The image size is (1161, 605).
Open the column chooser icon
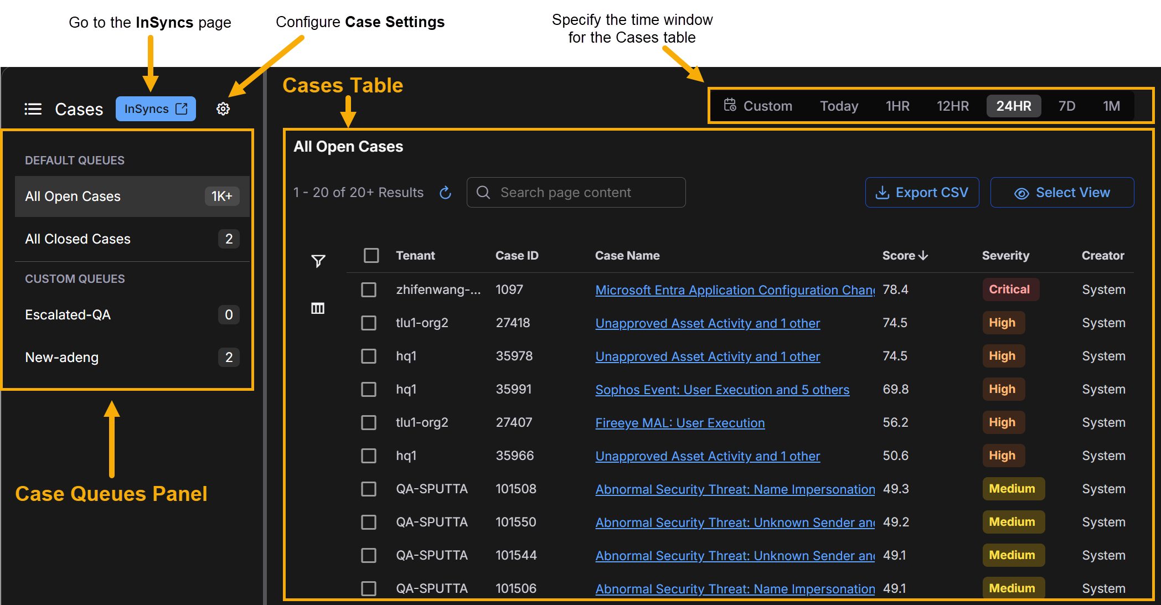(x=318, y=308)
